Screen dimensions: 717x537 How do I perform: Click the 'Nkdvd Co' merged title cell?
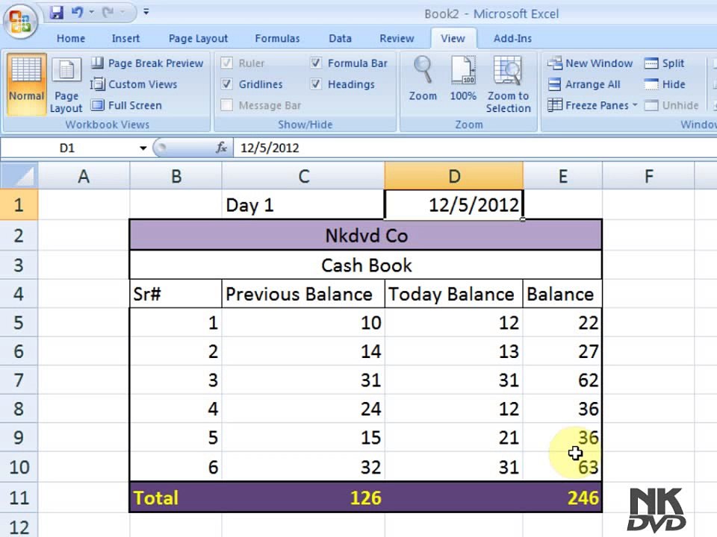pyautogui.click(x=366, y=236)
